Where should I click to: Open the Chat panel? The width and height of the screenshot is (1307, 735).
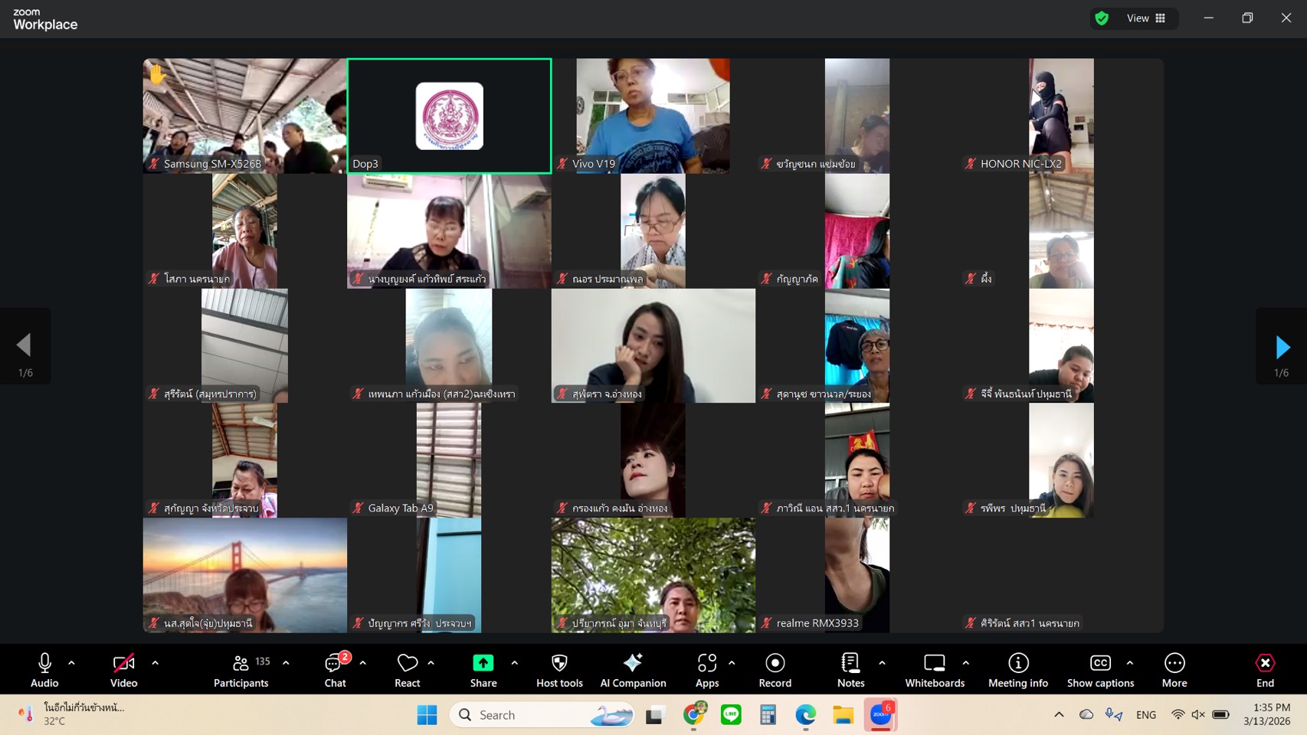click(x=335, y=669)
